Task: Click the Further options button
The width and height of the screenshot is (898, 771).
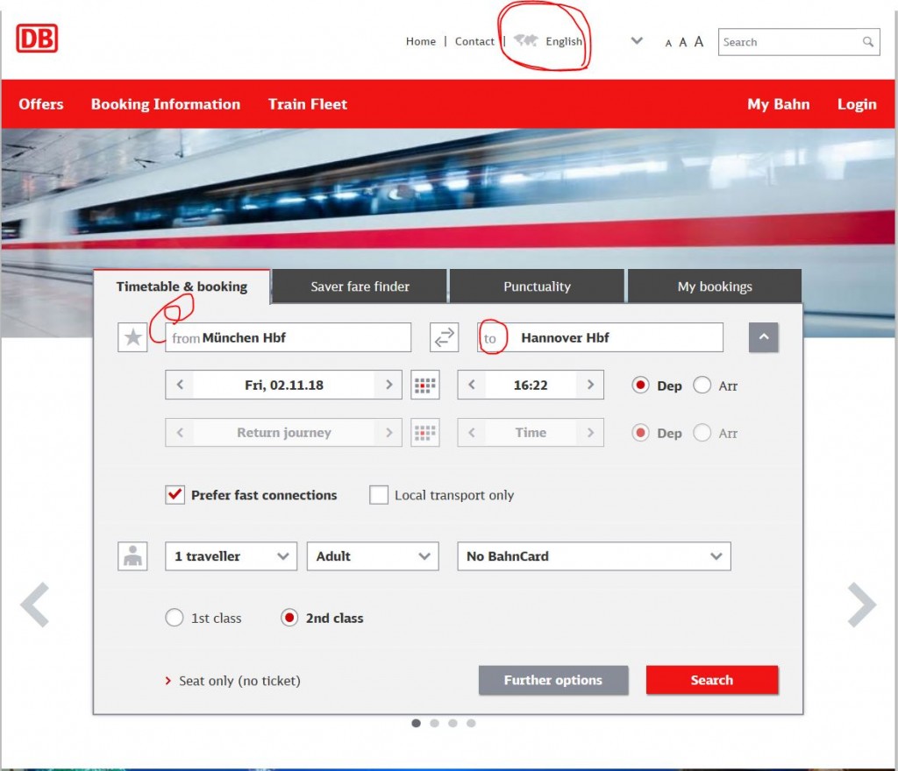Action: coord(552,680)
